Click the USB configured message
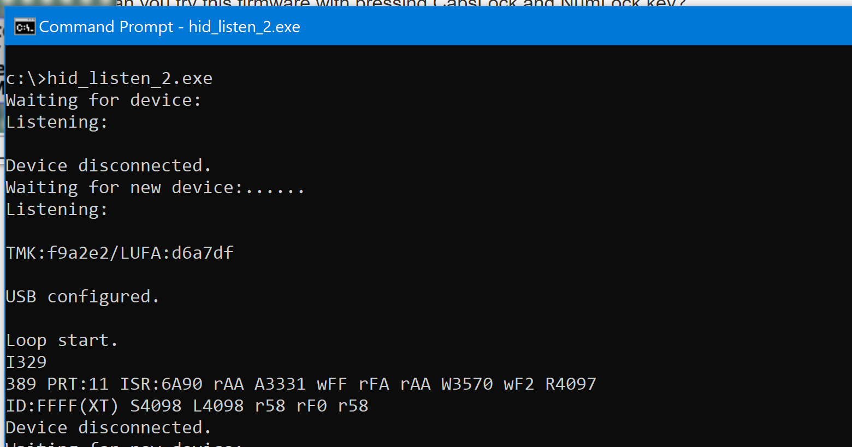The image size is (852, 447). [x=82, y=296]
